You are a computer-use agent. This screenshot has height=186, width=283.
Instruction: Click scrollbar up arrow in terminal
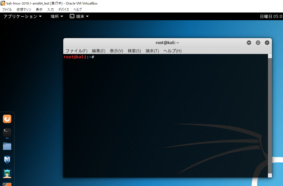(x=270, y=56)
